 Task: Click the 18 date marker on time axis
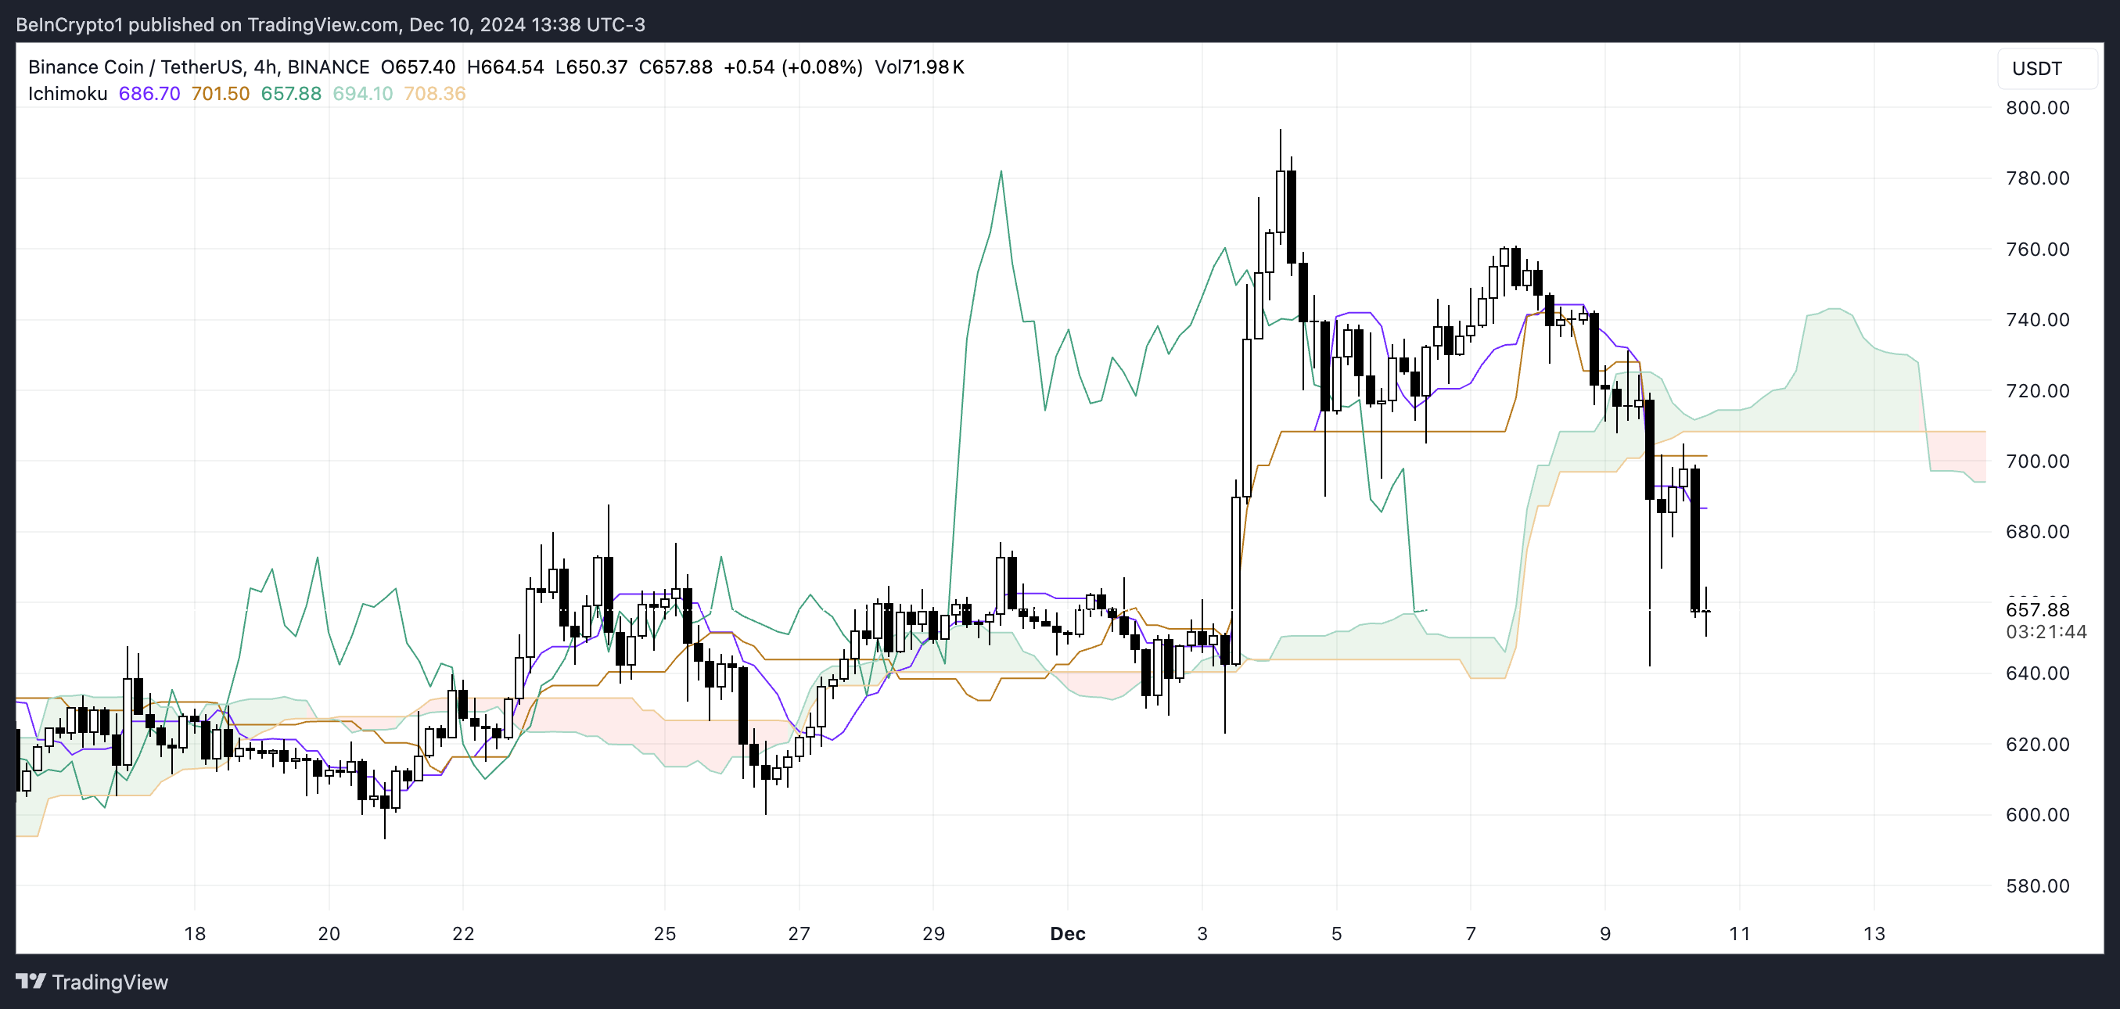194,933
